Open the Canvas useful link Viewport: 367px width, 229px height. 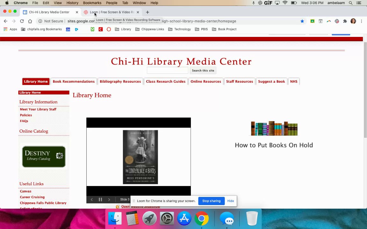(25, 191)
